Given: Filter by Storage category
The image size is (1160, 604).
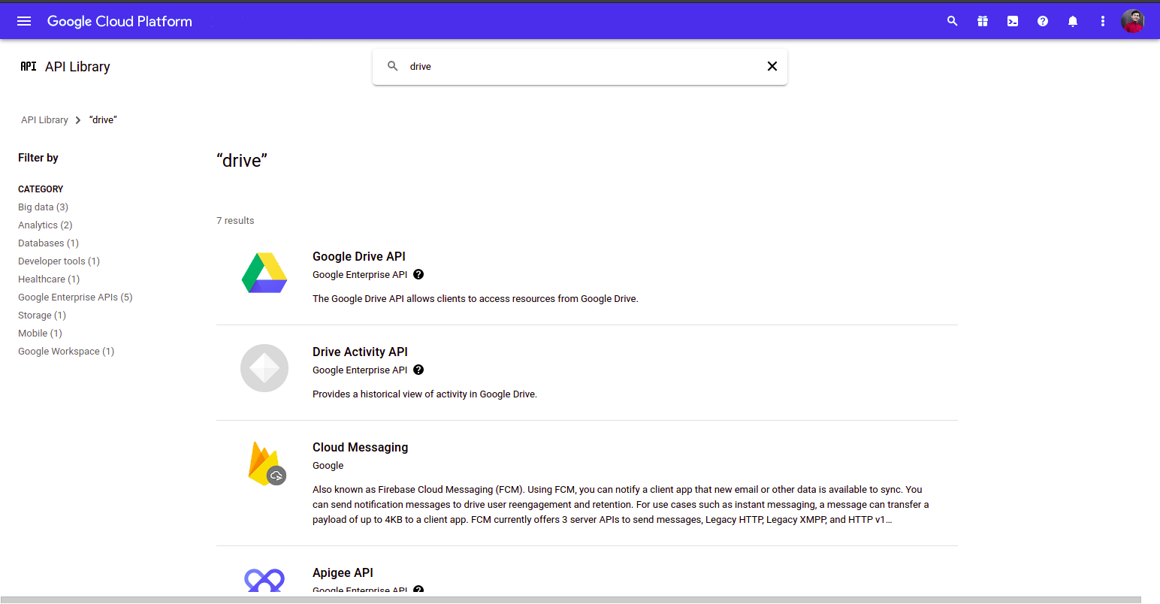Looking at the screenshot, I should tap(42, 315).
